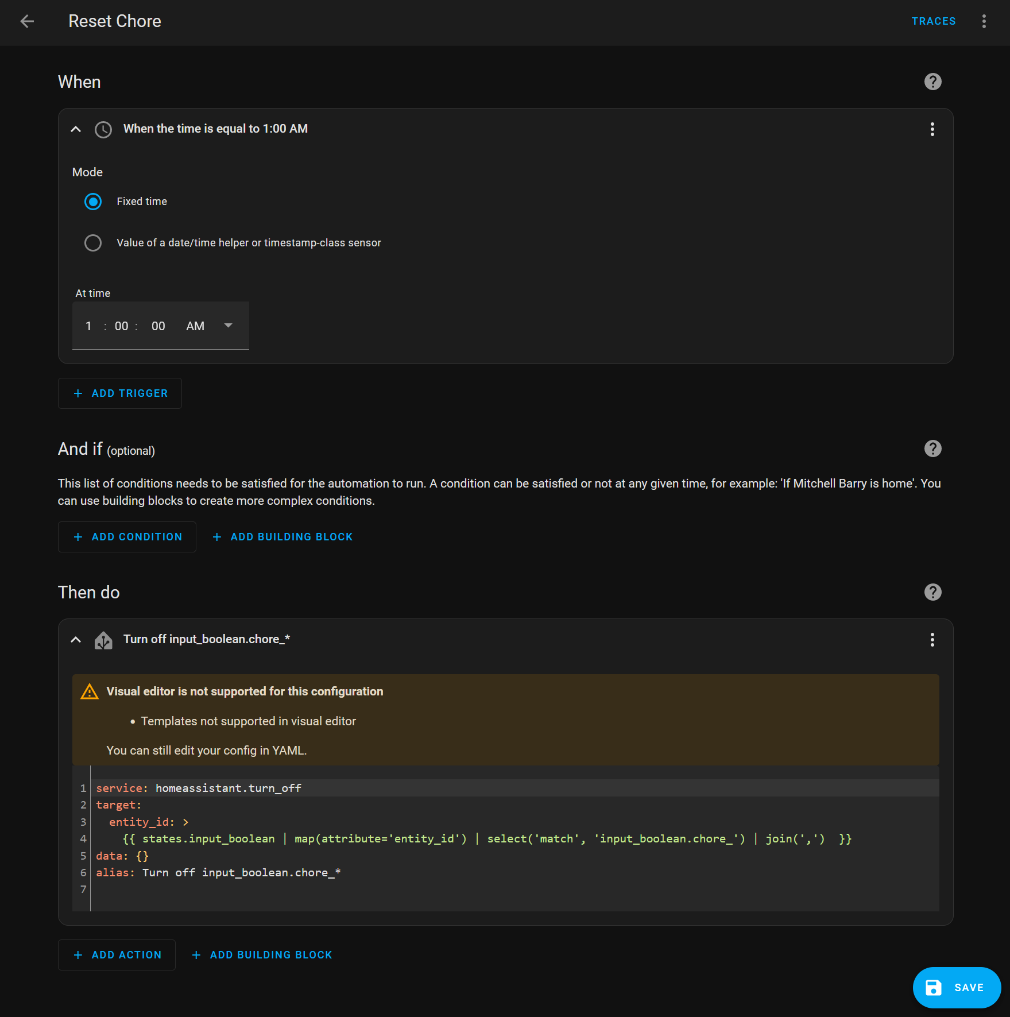Open the trigger card's three-dot menu
The width and height of the screenshot is (1010, 1017).
click(x=932, y=129)
